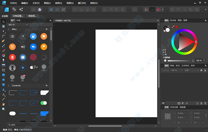This screenshot has width=208, height=132.
Task: Set no fill using small crossed circle
Action: click(x=164, y=31)
